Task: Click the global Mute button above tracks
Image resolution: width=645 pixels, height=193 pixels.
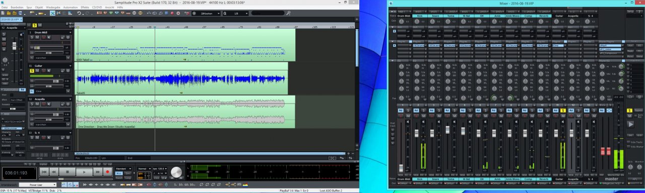Action: coord(40,25)
